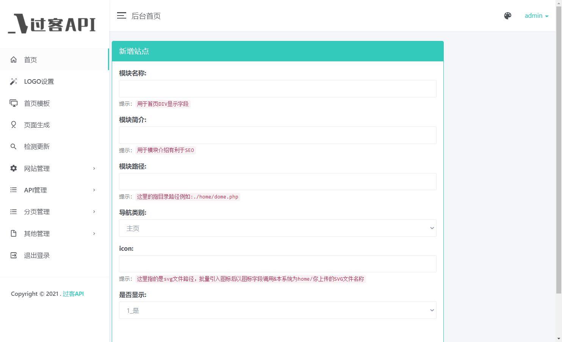This screenshot has height=342, width=562.
Task: Open the theme palette icon
Action: 507,16
